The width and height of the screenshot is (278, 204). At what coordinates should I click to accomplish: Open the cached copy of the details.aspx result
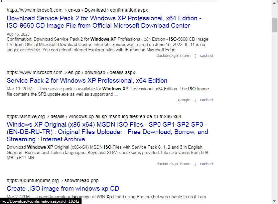pos(206,100)
